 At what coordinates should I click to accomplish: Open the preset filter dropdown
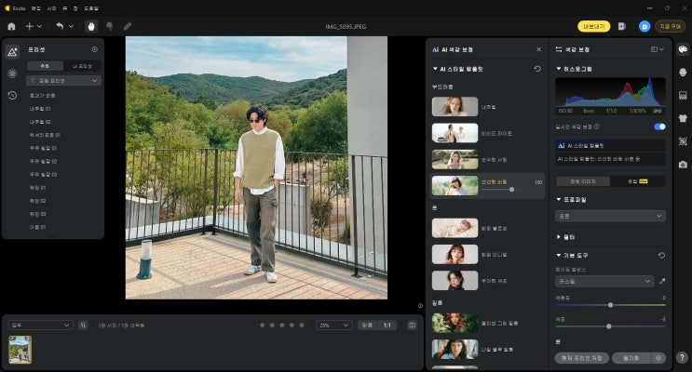click(63, 81)
